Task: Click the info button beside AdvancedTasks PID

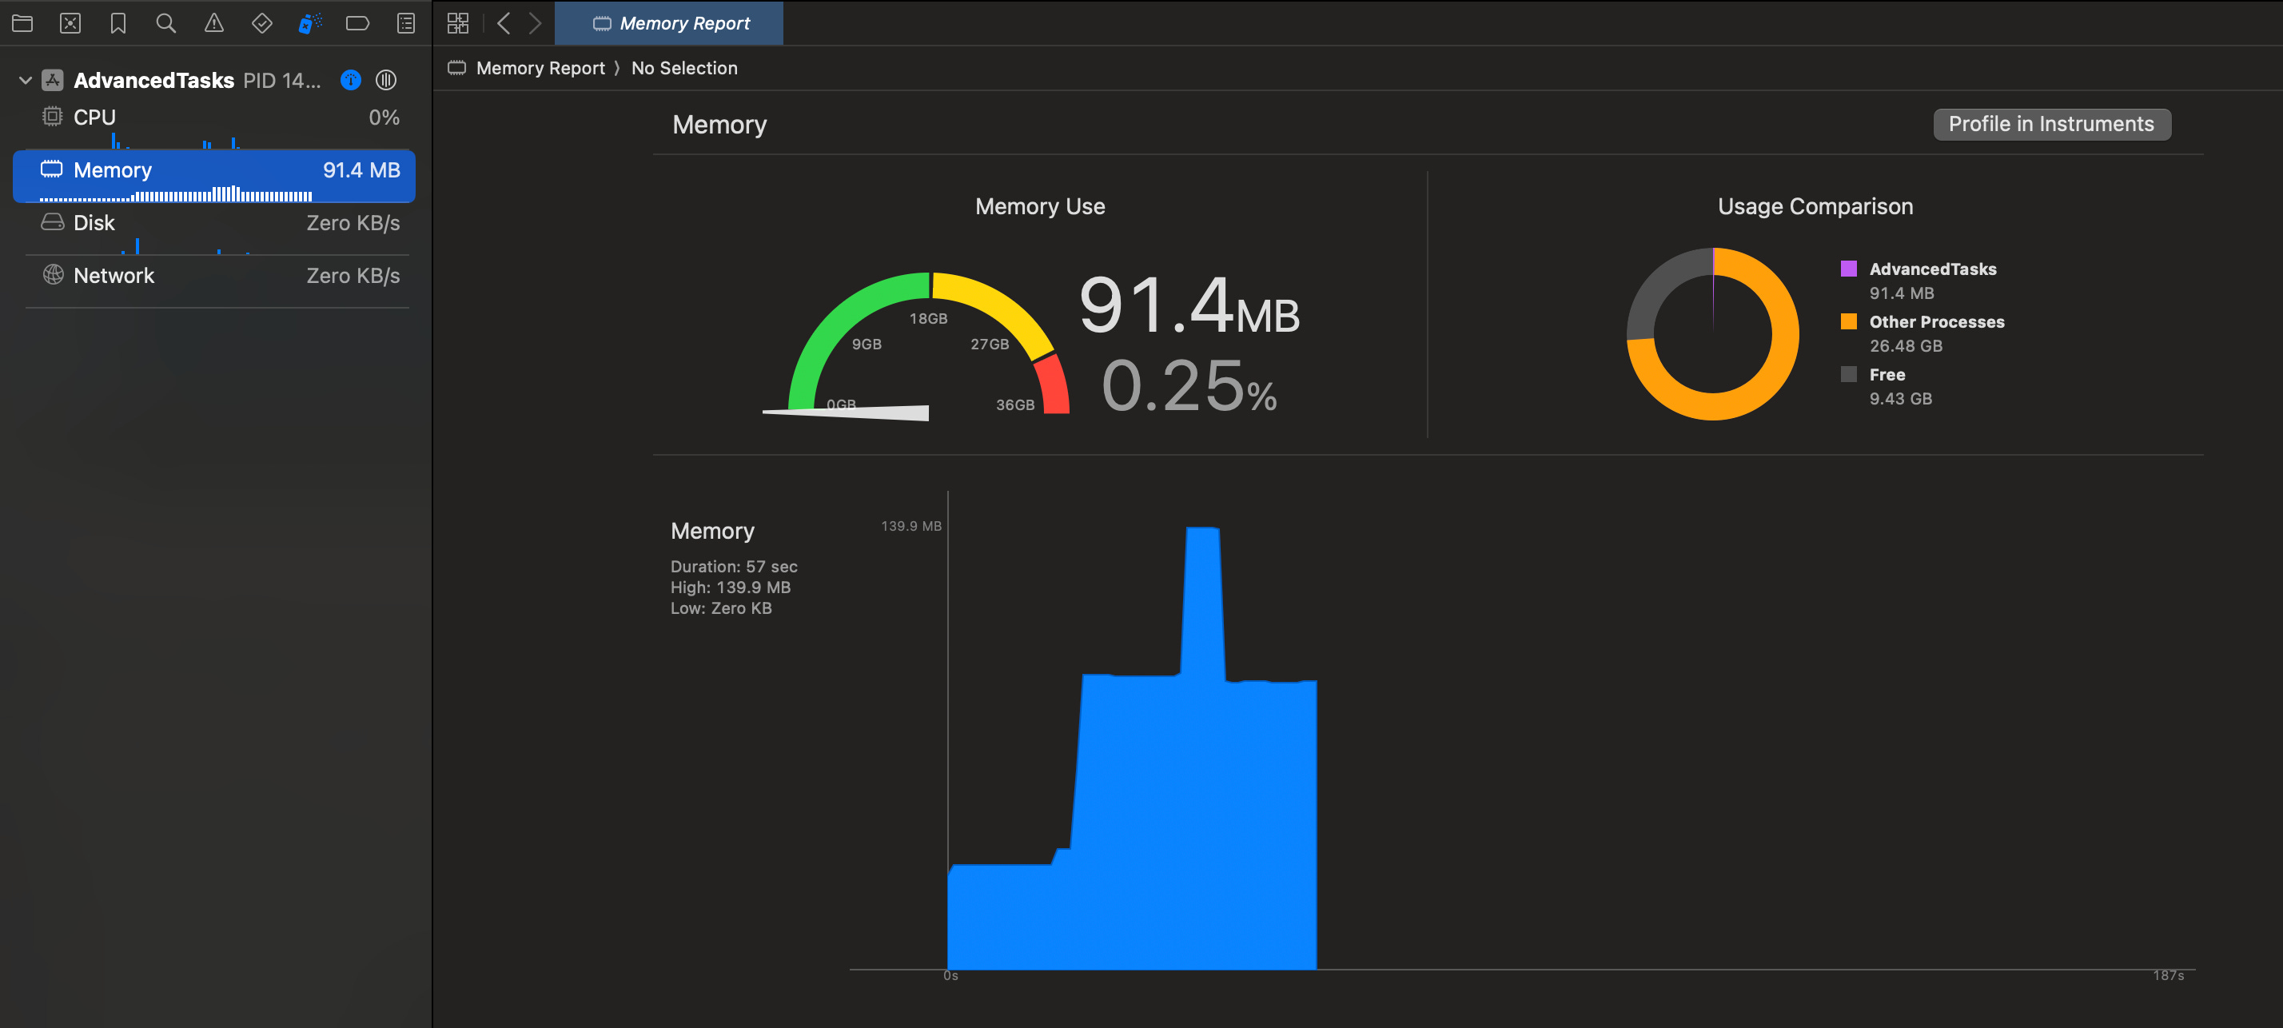Action: click(350, 80)
